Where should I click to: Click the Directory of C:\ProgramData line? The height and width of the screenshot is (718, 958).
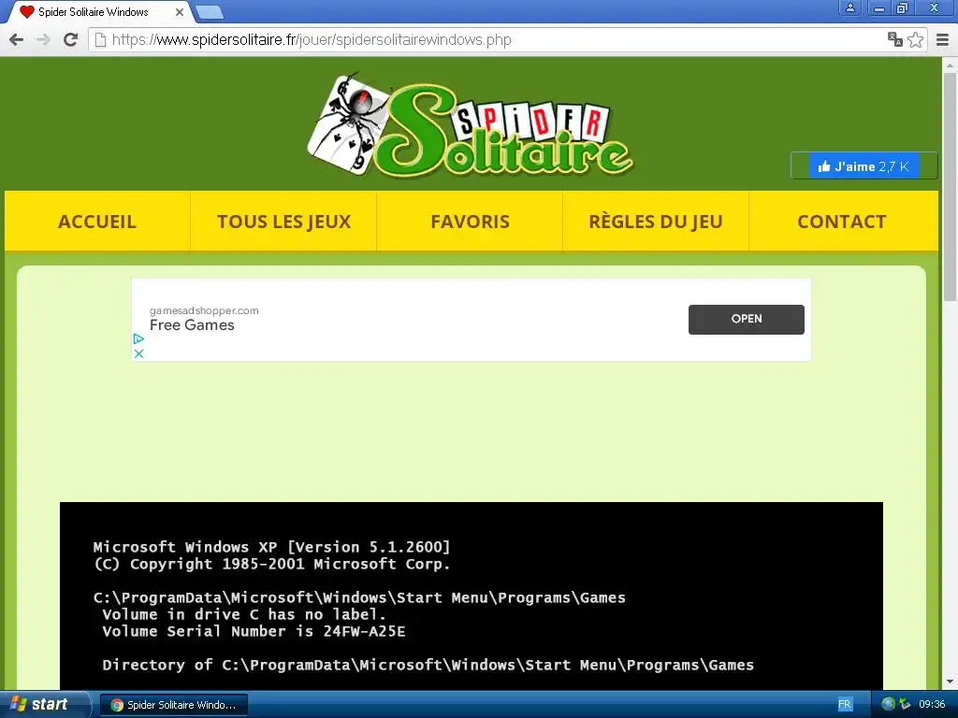pos(428,665)
